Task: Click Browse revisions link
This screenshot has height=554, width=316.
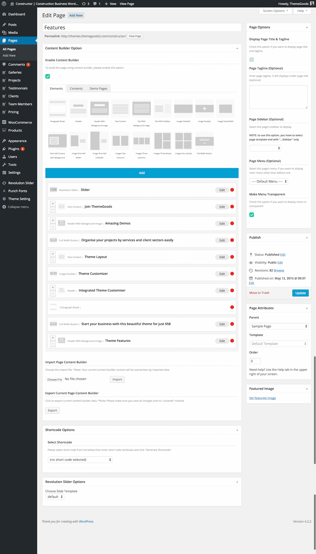Action: tap(279, 271)
